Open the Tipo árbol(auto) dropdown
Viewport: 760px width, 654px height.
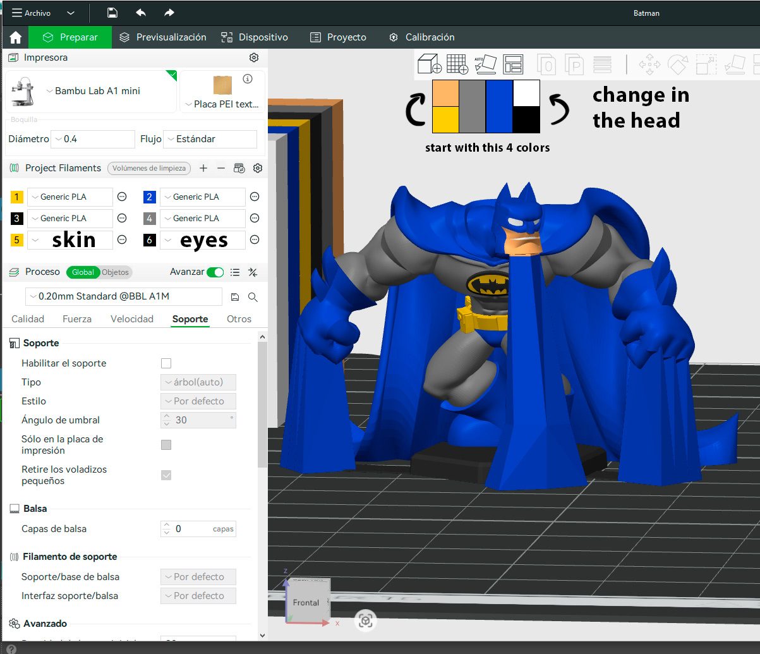[x=198, y=382]
